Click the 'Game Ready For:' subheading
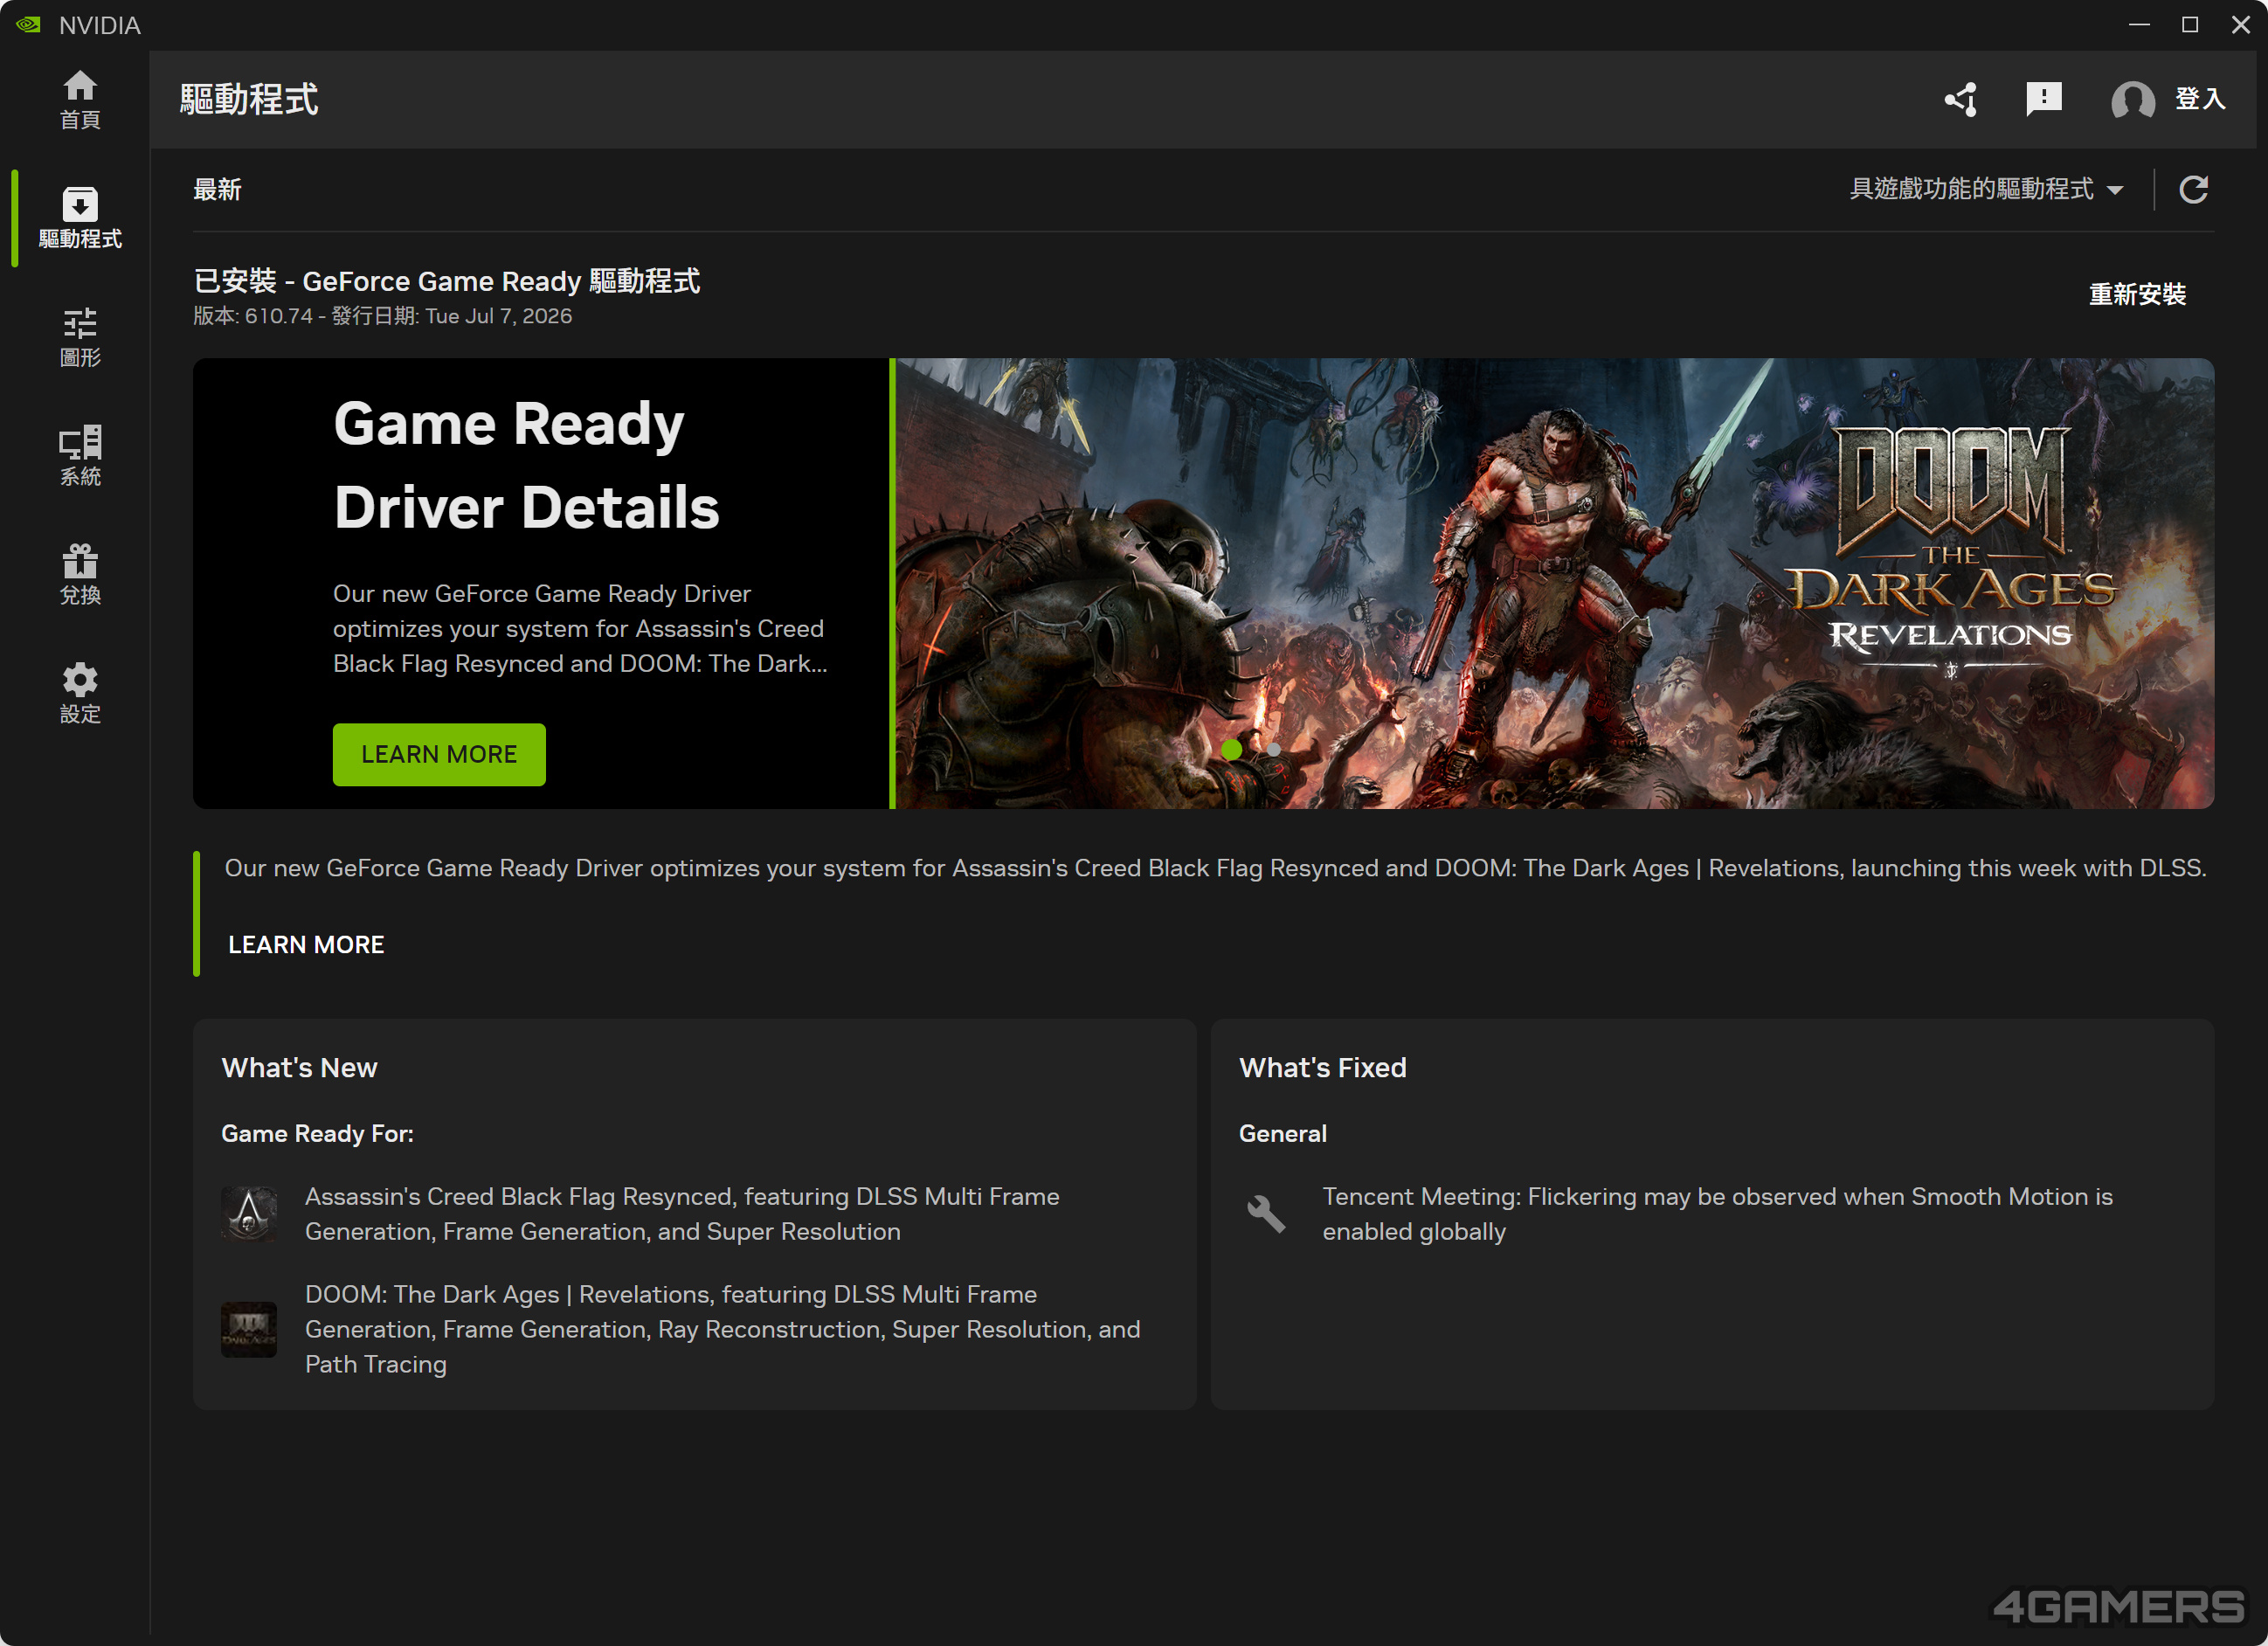2268x1646 pixels. 317,1133
